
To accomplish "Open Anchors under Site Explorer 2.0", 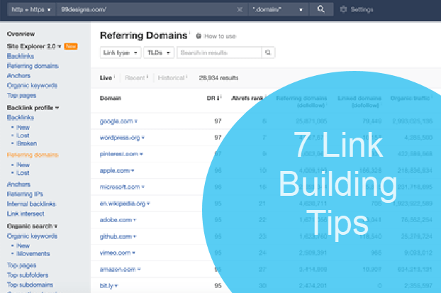I will tap(18, 76).
